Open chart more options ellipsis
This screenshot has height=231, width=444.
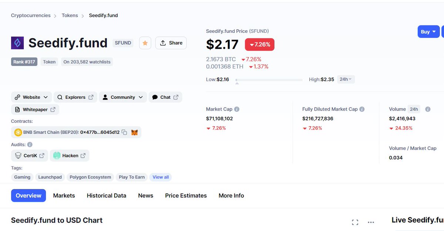[x=371, y=222]
